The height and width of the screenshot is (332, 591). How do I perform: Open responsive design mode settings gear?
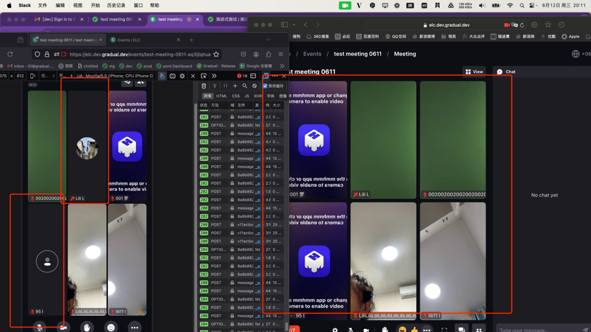pyautogui.click(x=182, y=76)
